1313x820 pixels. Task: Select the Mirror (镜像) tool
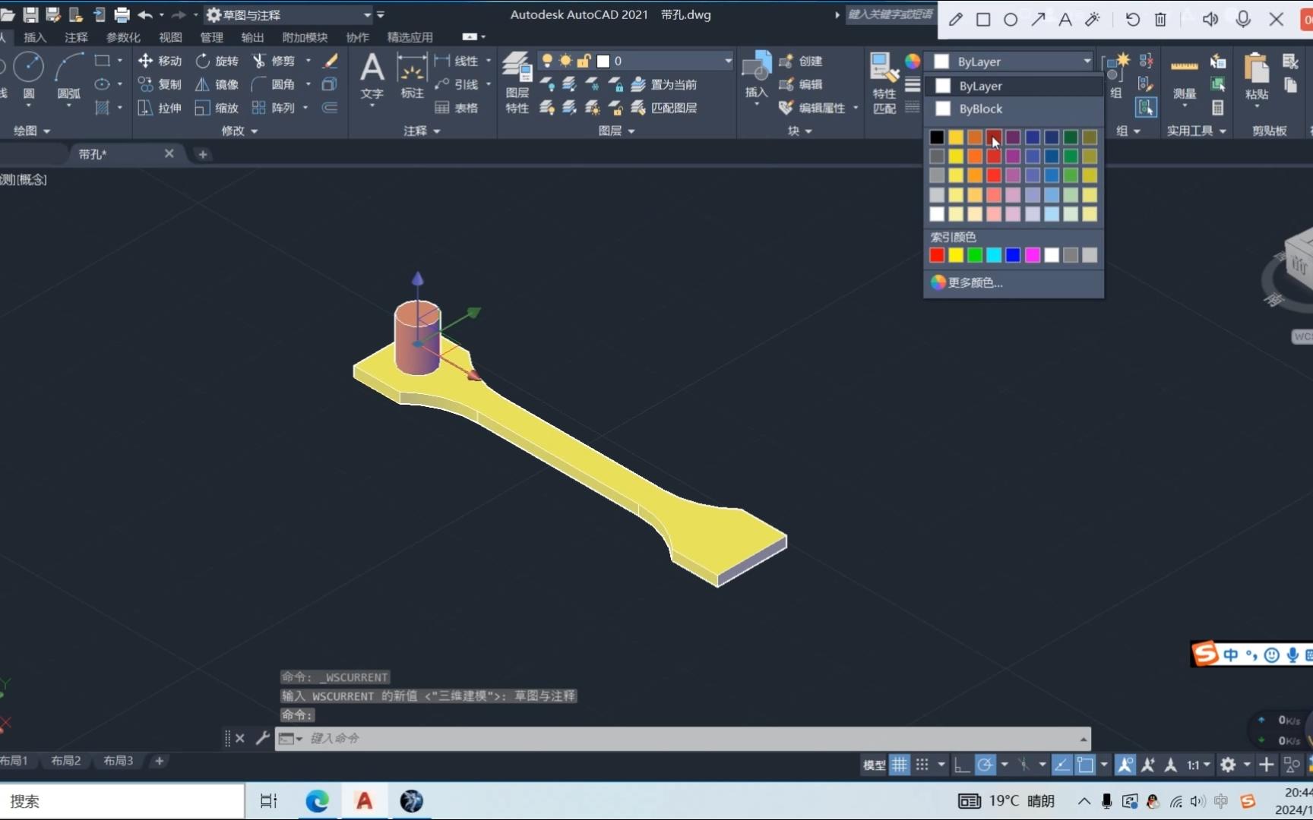tap(217, 84)
